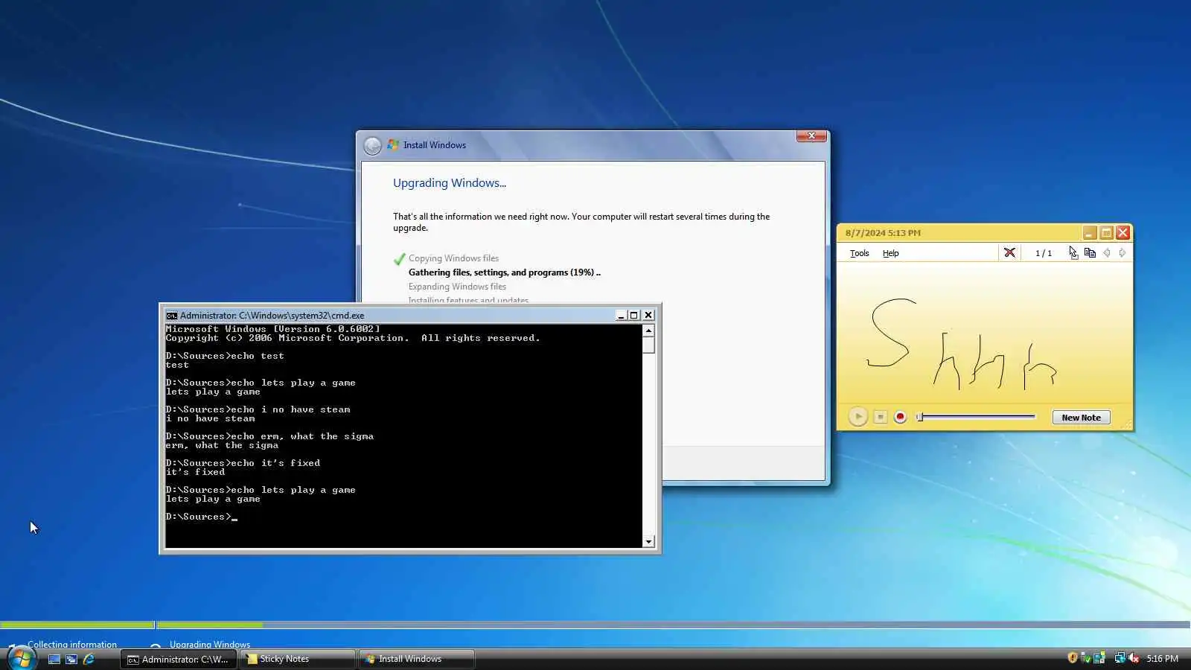Open the cmd window system menu icon
This screenshot has height=670, width=1191.
(172, 316)
